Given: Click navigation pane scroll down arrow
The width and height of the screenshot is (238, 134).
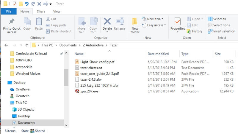Looking at the screenshot, I should click(66, 125).
